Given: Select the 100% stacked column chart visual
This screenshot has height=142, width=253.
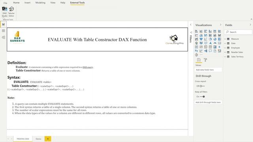Looking at the screenshot, I should click(x=219, y=31).
